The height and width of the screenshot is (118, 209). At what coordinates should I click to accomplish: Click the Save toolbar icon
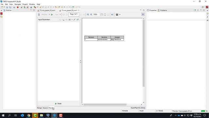(x=7, y=7)
